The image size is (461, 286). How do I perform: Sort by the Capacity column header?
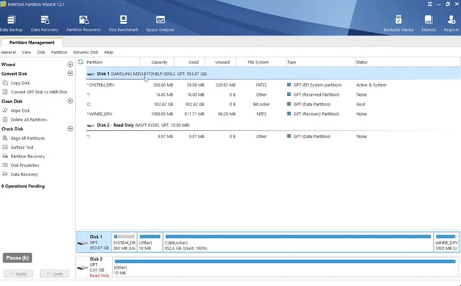coord(157,62)
